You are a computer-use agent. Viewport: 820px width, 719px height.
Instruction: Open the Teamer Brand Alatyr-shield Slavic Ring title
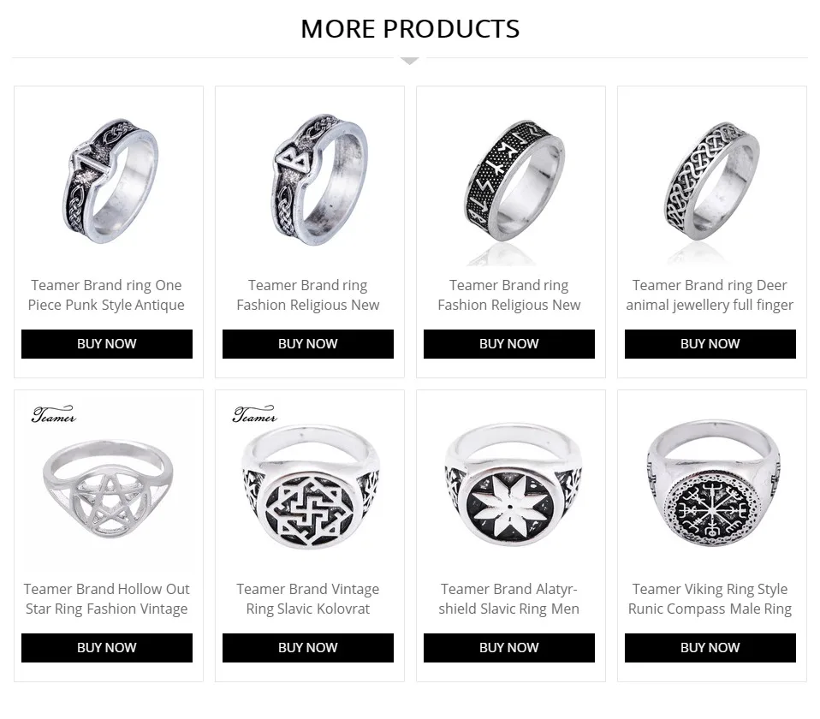[x=509, y=598]
